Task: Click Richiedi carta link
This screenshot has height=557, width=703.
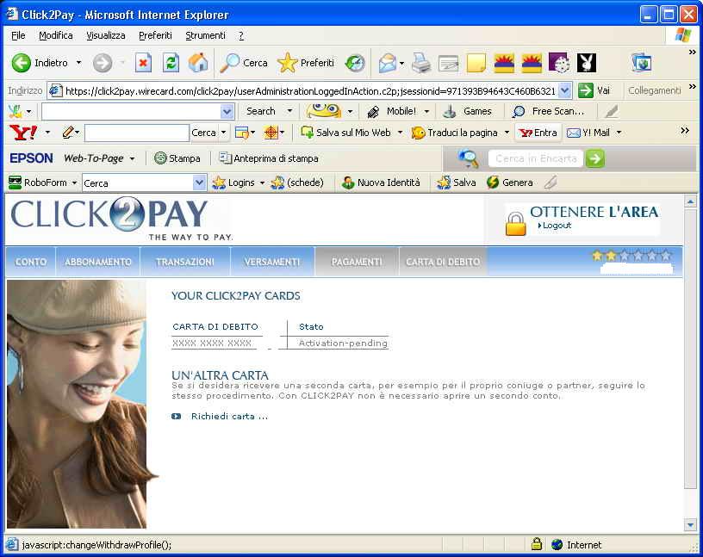Action: point(229,417)
